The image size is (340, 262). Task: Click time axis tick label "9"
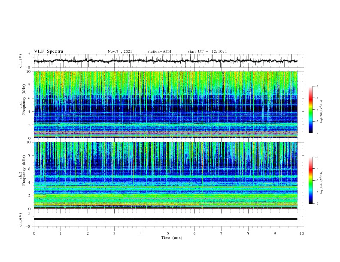(275, 233)
